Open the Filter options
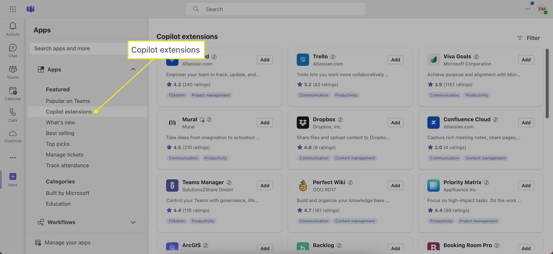 pos(528,38)
